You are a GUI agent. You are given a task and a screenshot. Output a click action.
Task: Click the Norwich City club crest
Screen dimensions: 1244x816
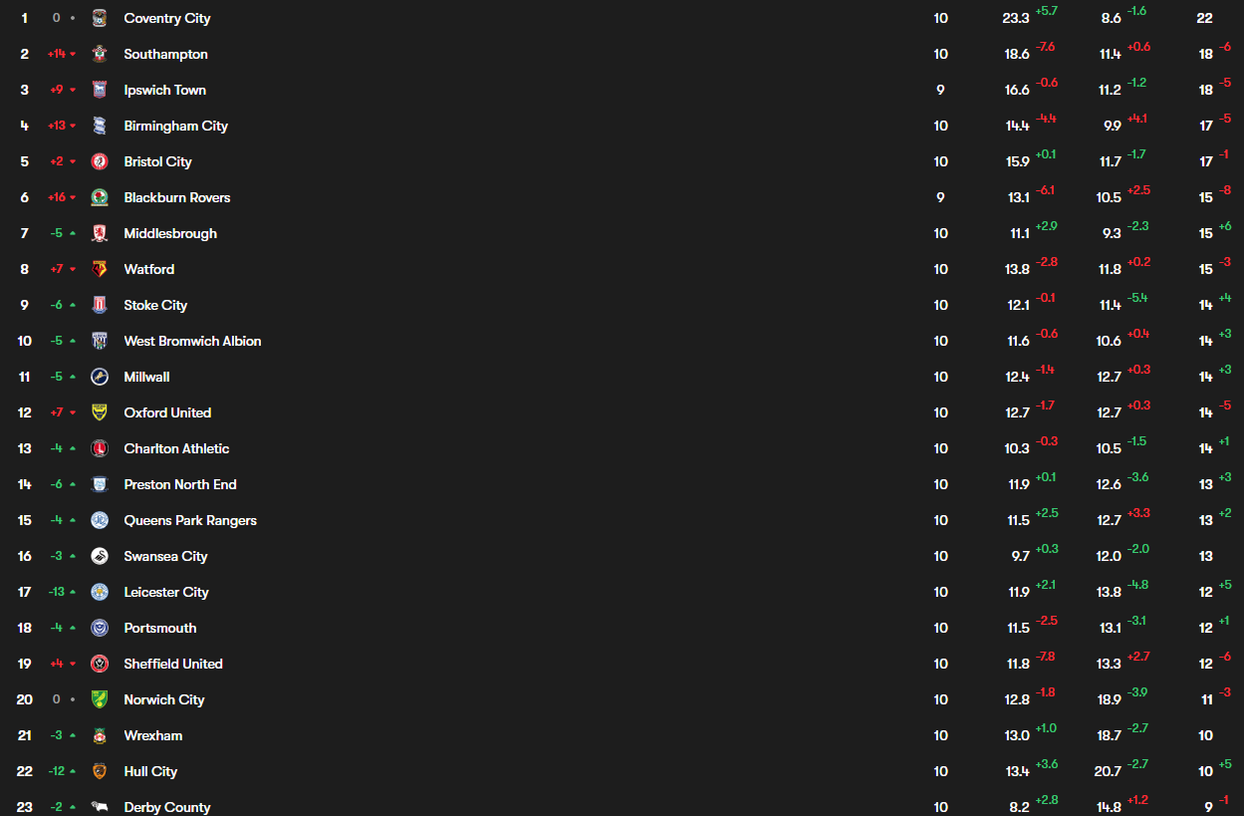(x=99, y=699)
